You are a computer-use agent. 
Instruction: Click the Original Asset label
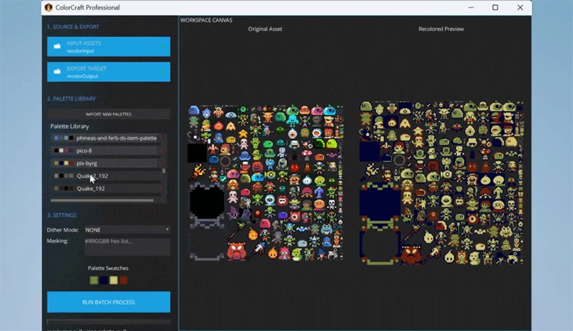(x=265, y=29)
